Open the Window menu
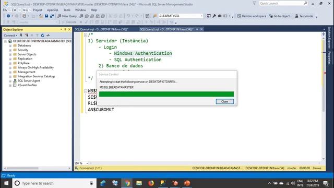Screen dimensions: 334x188 [80, 10]
